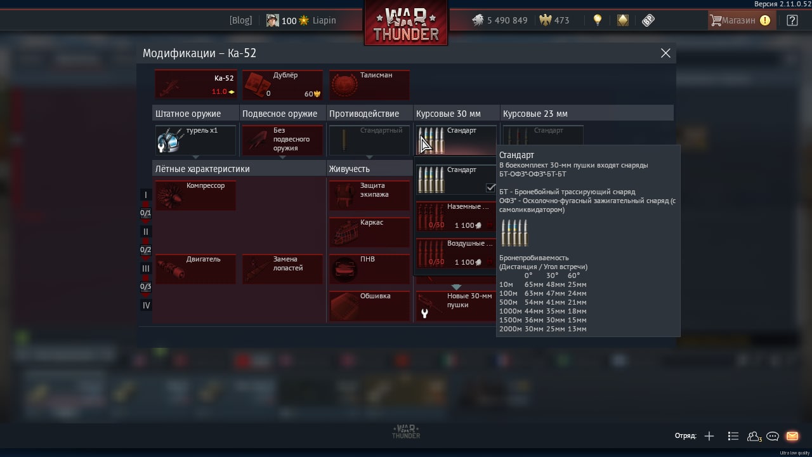Select tier II research row marker
The image size is (812, 457).
pos(146,232)
